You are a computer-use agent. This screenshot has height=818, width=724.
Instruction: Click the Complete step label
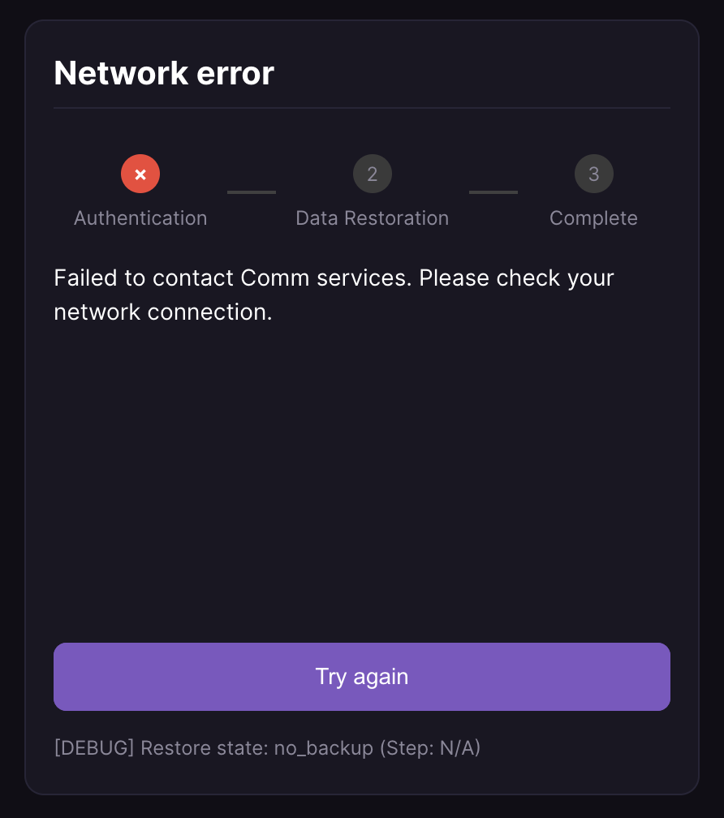click(x=593, y=218)
